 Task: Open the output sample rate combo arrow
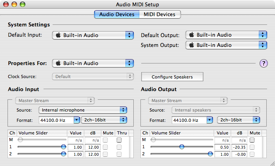[210, 120]
